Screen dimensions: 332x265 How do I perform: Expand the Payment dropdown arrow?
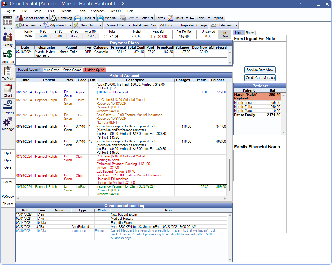coord(40,25)
